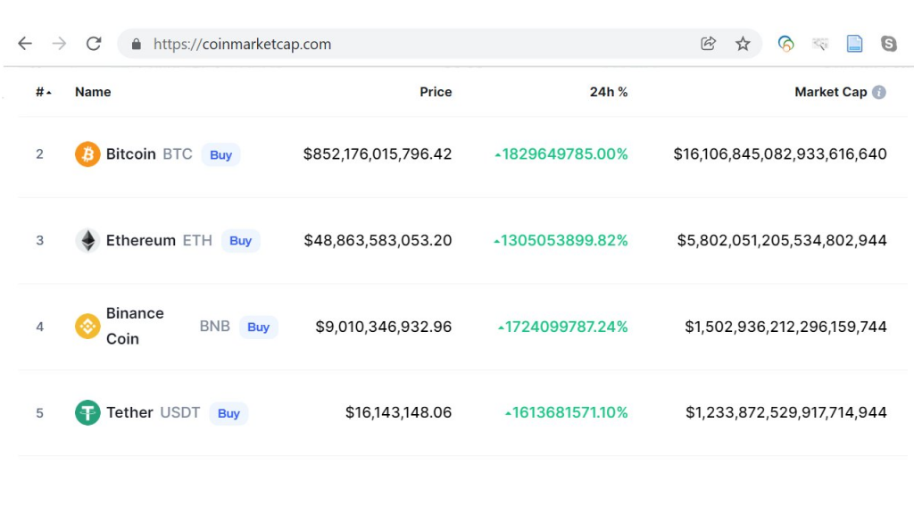Click the Bitcoin coin logo icon
Viewport: 914px width, 514px height.
(x=87, y=154)
